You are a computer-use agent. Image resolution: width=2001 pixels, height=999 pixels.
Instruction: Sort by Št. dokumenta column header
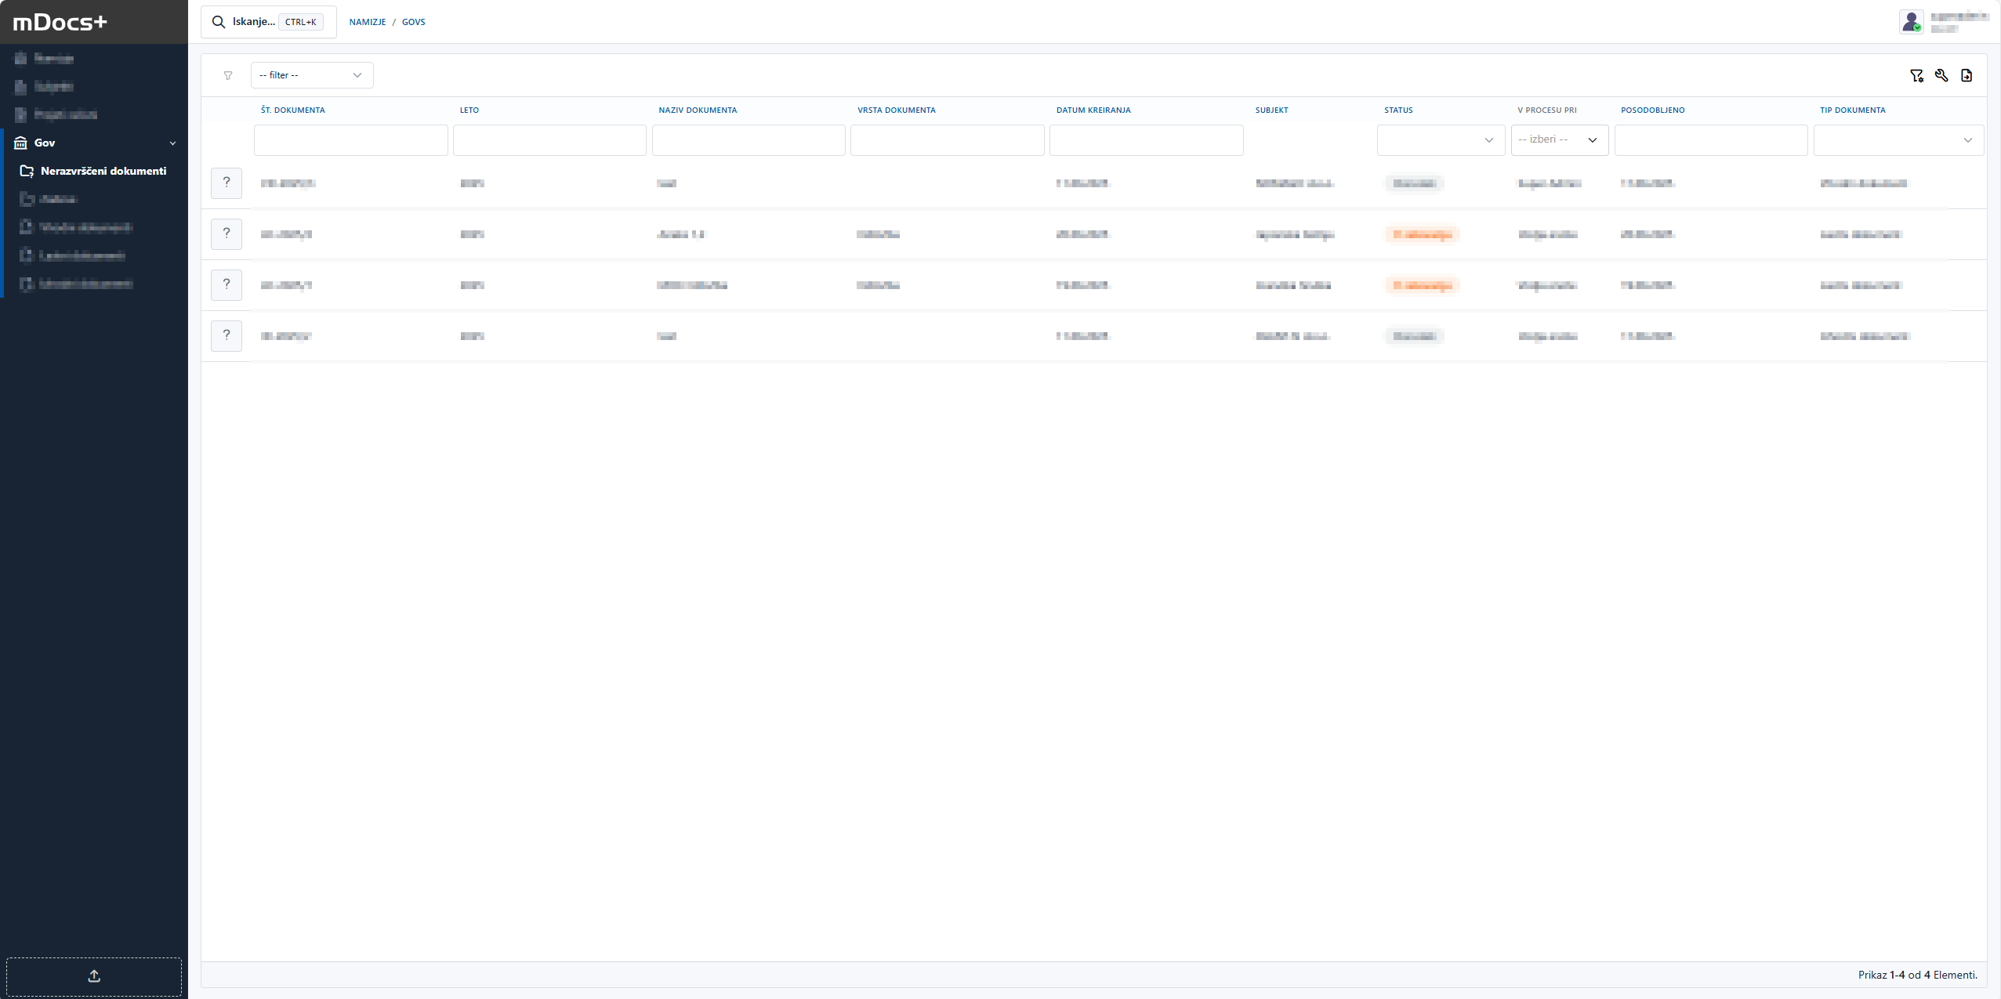tap(293, 110)
